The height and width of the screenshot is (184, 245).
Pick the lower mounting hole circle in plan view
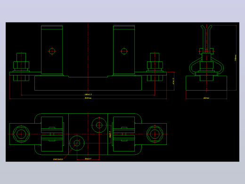point(77,143)
